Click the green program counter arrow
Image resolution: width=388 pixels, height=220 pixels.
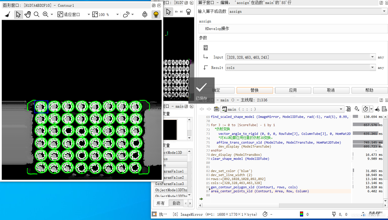(x=201, y=199)
